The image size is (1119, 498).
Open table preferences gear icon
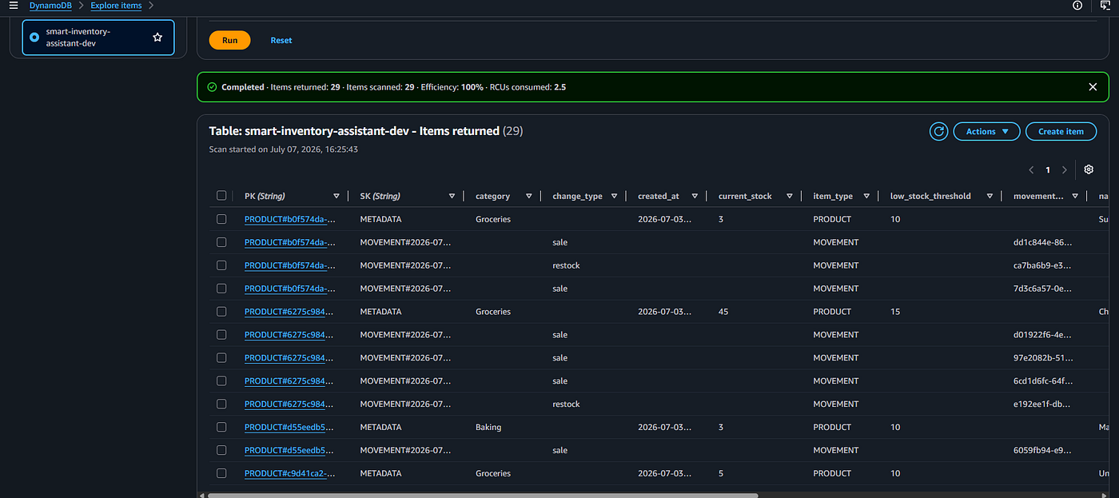(x=1089, y=169)
